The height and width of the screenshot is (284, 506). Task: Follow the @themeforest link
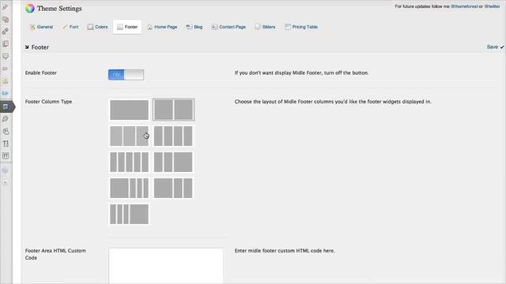[464, 6]
